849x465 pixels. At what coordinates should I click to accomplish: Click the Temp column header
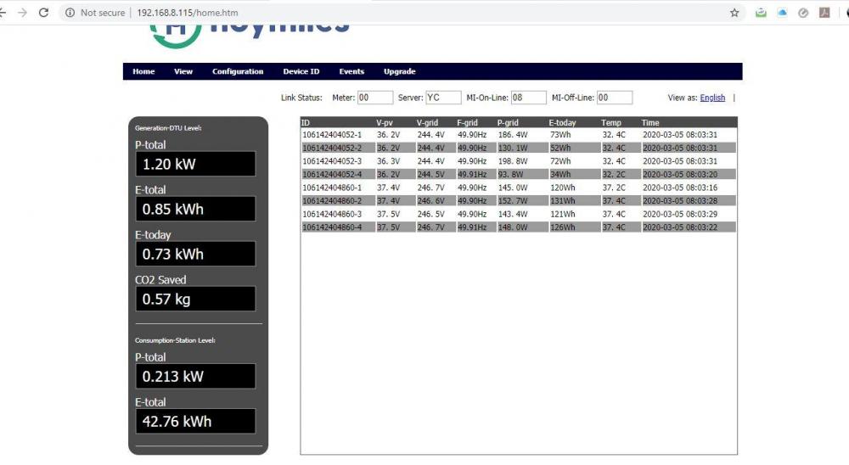[x=611, y=123]
